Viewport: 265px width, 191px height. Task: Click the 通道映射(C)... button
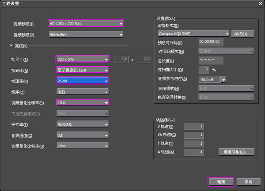[236, 152]
